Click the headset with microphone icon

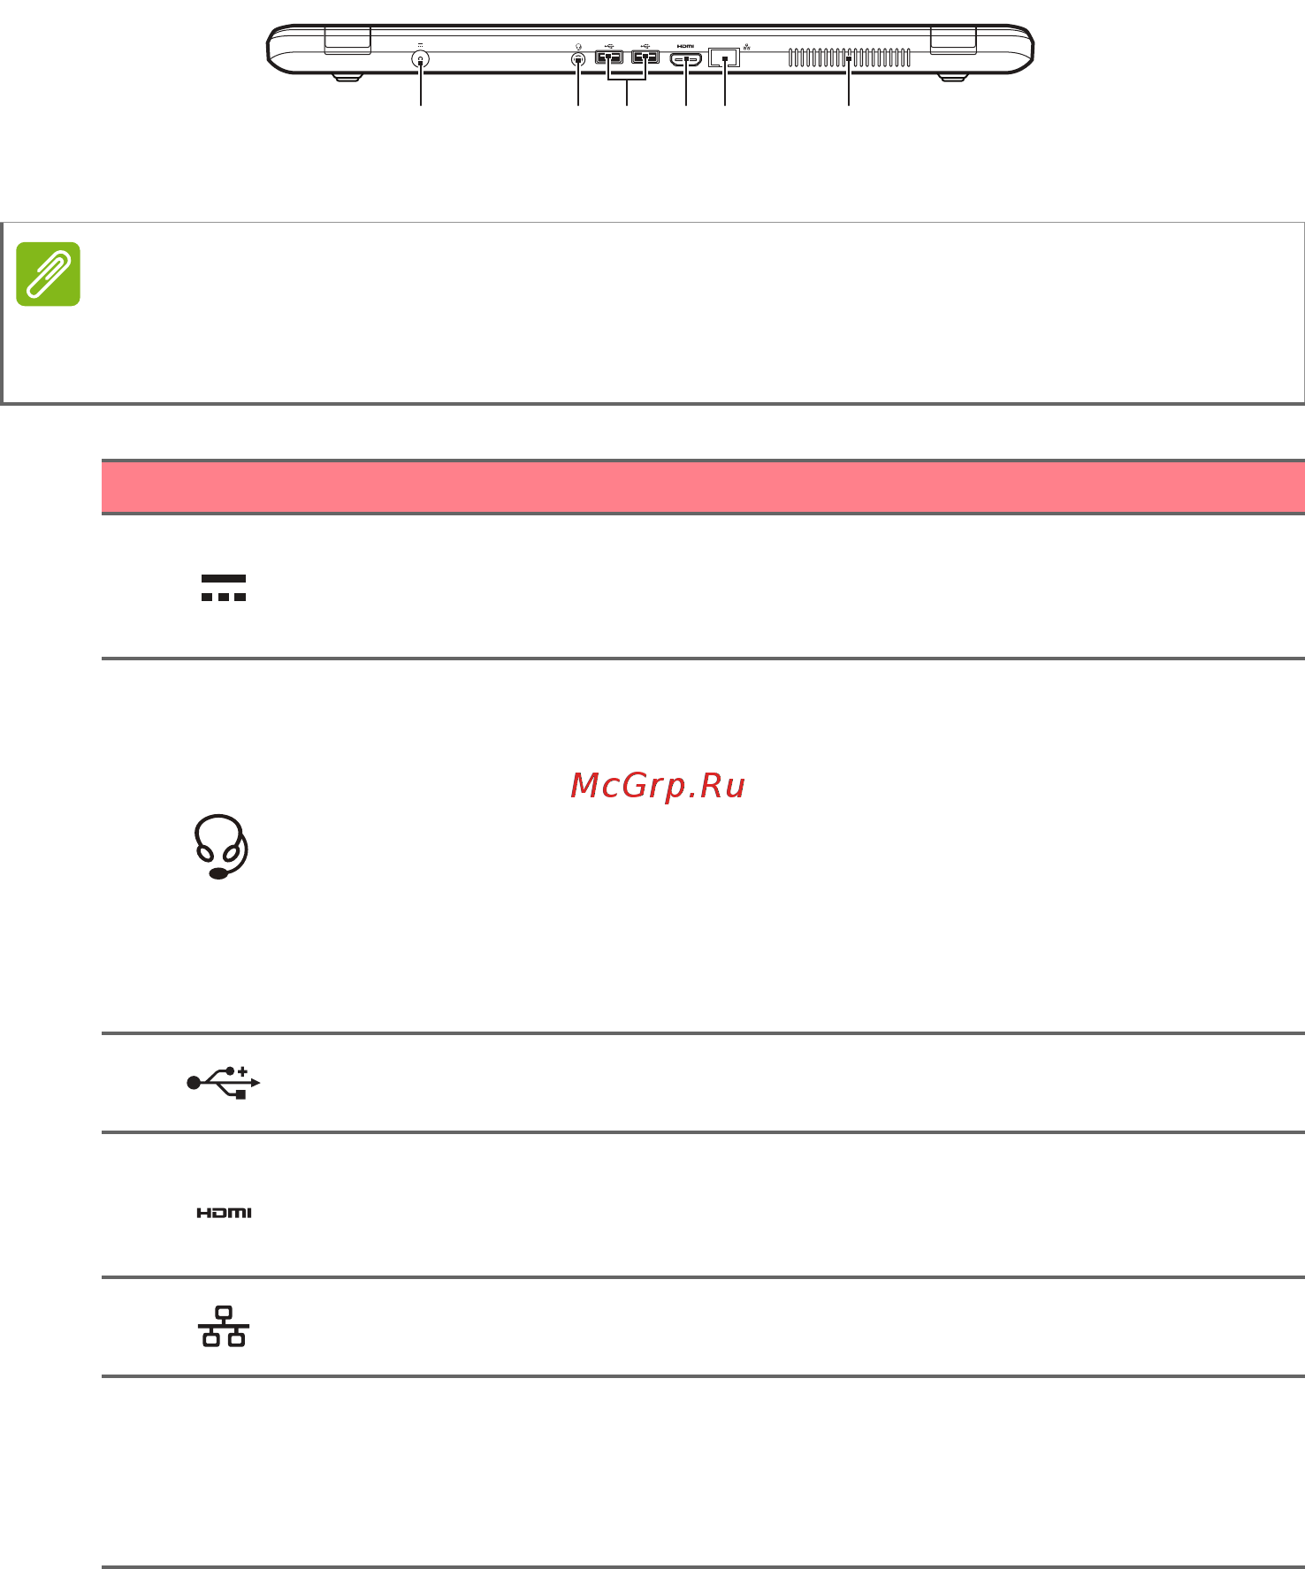pos(221,847)
